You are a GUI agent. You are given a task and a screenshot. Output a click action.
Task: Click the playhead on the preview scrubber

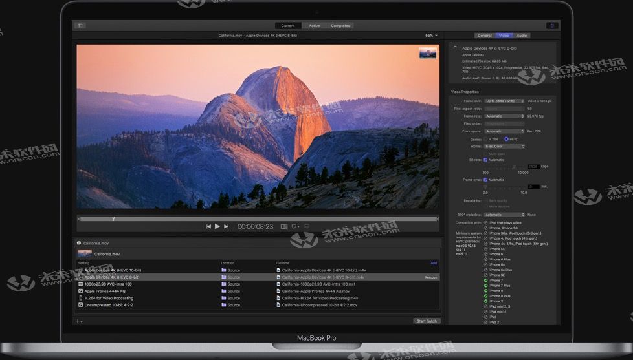(113, 218)
